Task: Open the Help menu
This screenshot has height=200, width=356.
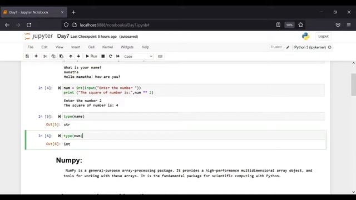Action: pos(145,47)
